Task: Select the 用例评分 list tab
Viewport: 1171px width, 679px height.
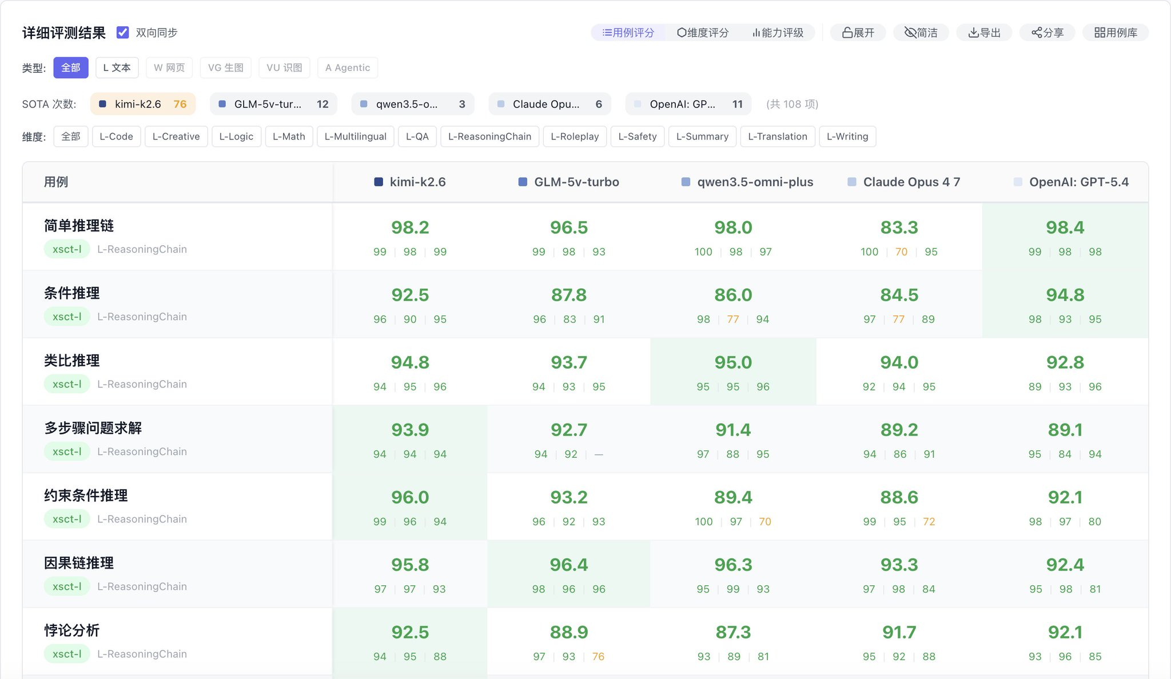Action: (x=628, y=33)
